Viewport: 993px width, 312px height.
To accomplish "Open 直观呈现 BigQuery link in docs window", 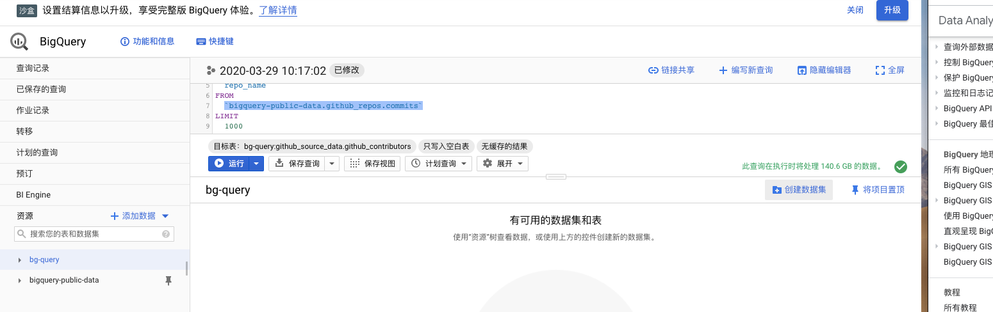I will (x=968, y=231).
